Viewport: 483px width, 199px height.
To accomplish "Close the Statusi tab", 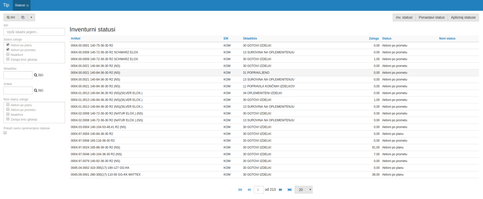I will click(28, 6).
